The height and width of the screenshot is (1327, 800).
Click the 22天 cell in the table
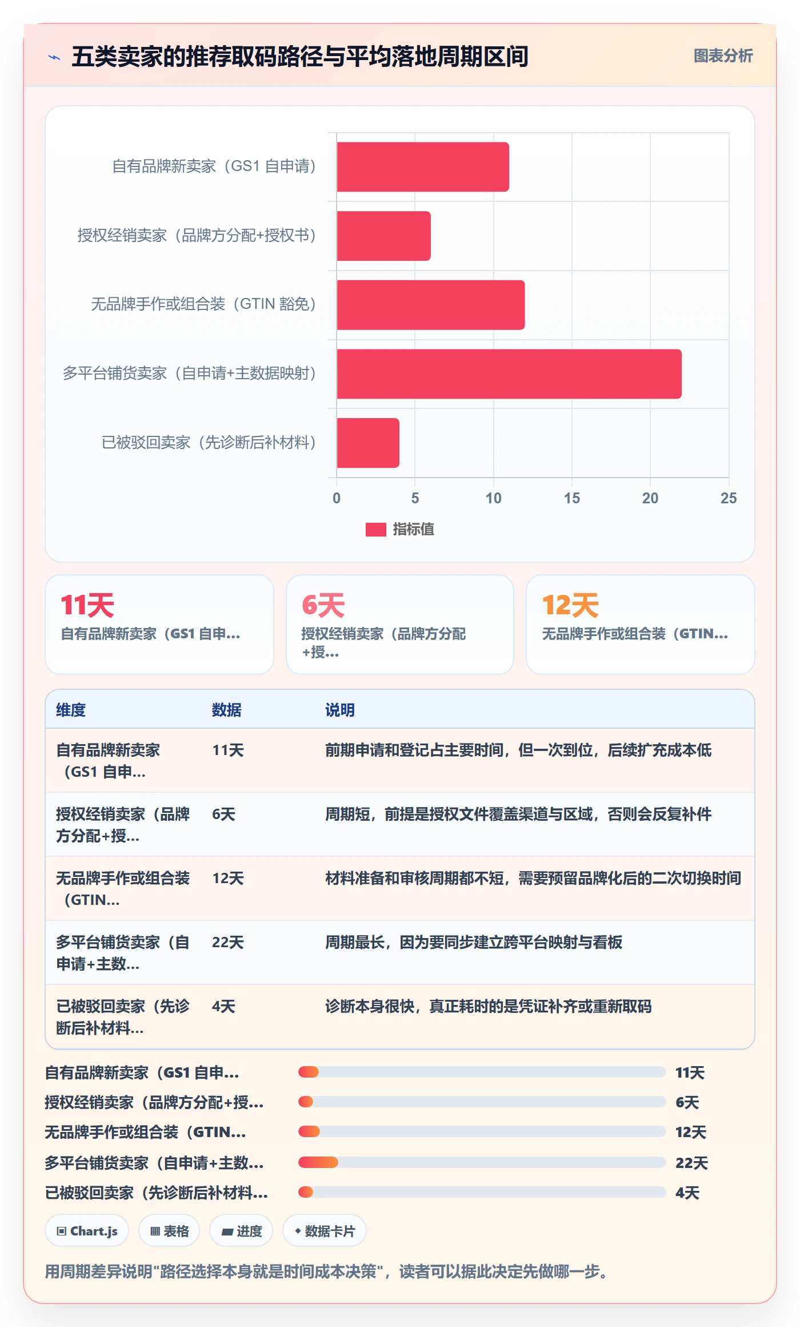[228, 942]
